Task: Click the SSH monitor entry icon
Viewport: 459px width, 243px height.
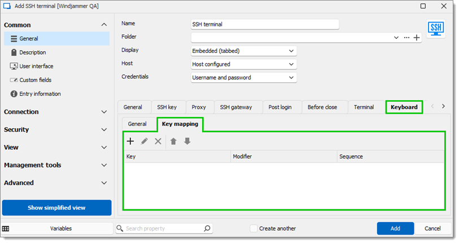Action: (436, 29)
